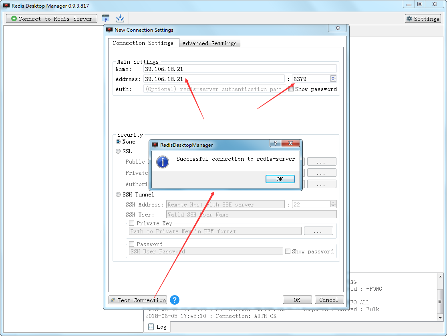447x336 pixels.
Task: Click 'Successful connection to redis-server' message text
Action: (236, 159)
